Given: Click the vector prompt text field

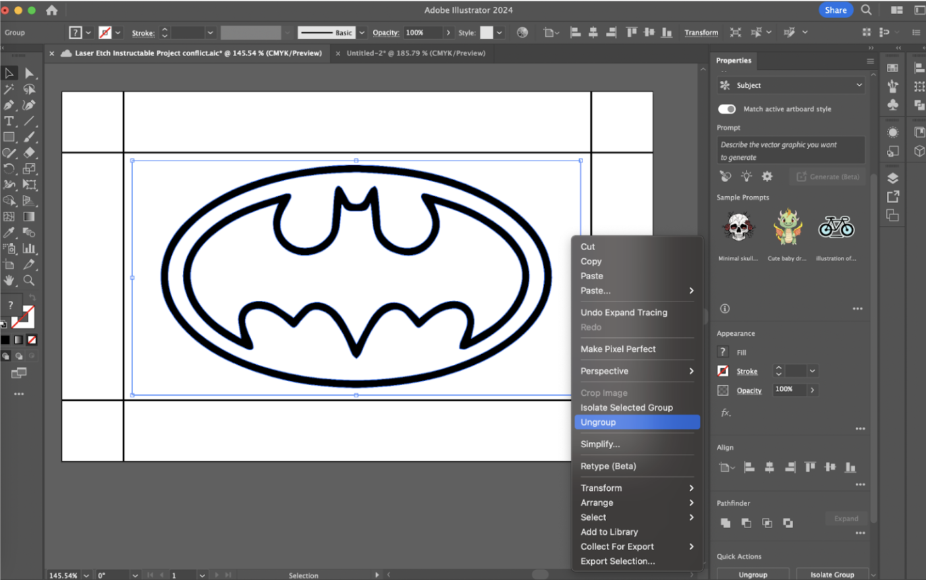Looking at the screenshot, I should (790, 150).
